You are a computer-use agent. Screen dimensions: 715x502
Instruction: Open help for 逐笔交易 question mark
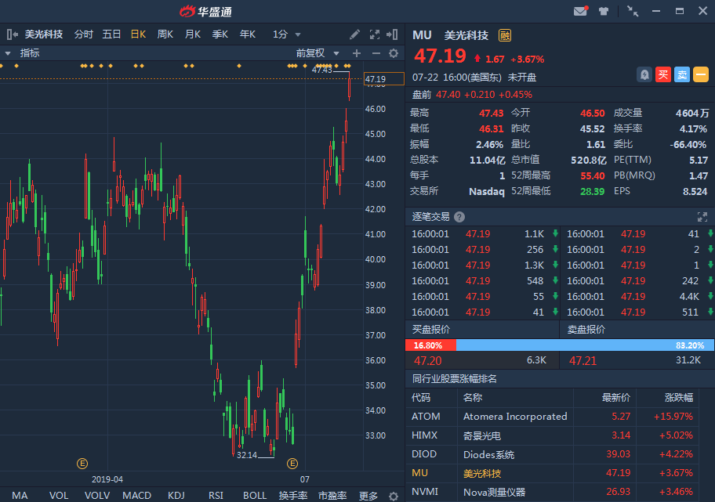[459, 217]
